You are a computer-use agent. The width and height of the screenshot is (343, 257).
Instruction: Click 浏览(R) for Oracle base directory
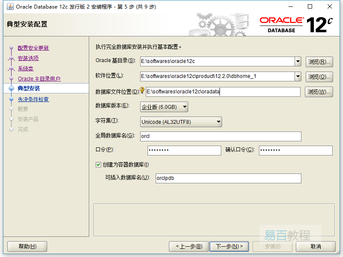coord(319,62)
